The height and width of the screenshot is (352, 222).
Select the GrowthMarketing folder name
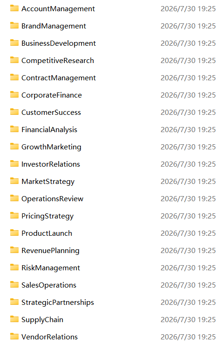click(51, 147)
